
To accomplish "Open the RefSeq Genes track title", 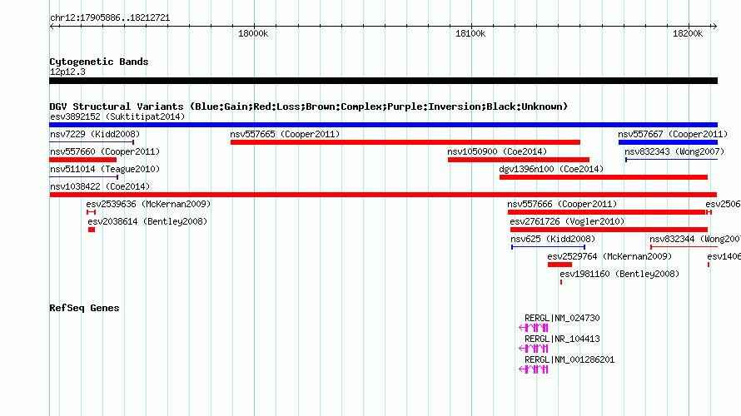I will 84,308.
